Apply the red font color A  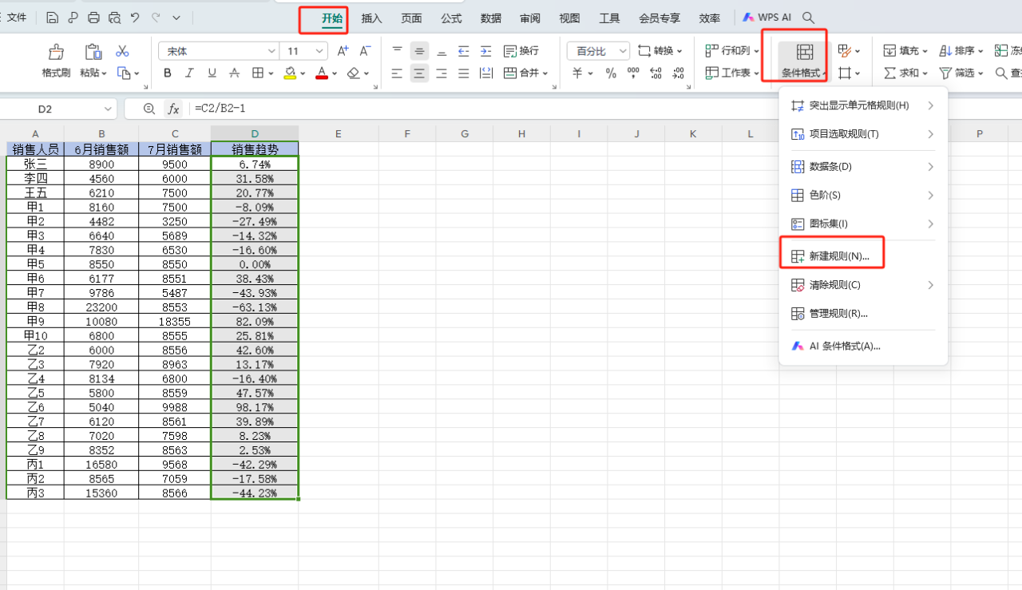(322, 73)
